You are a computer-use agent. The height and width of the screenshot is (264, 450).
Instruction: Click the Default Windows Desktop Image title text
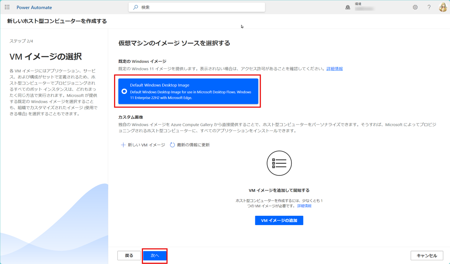(160, 85)
